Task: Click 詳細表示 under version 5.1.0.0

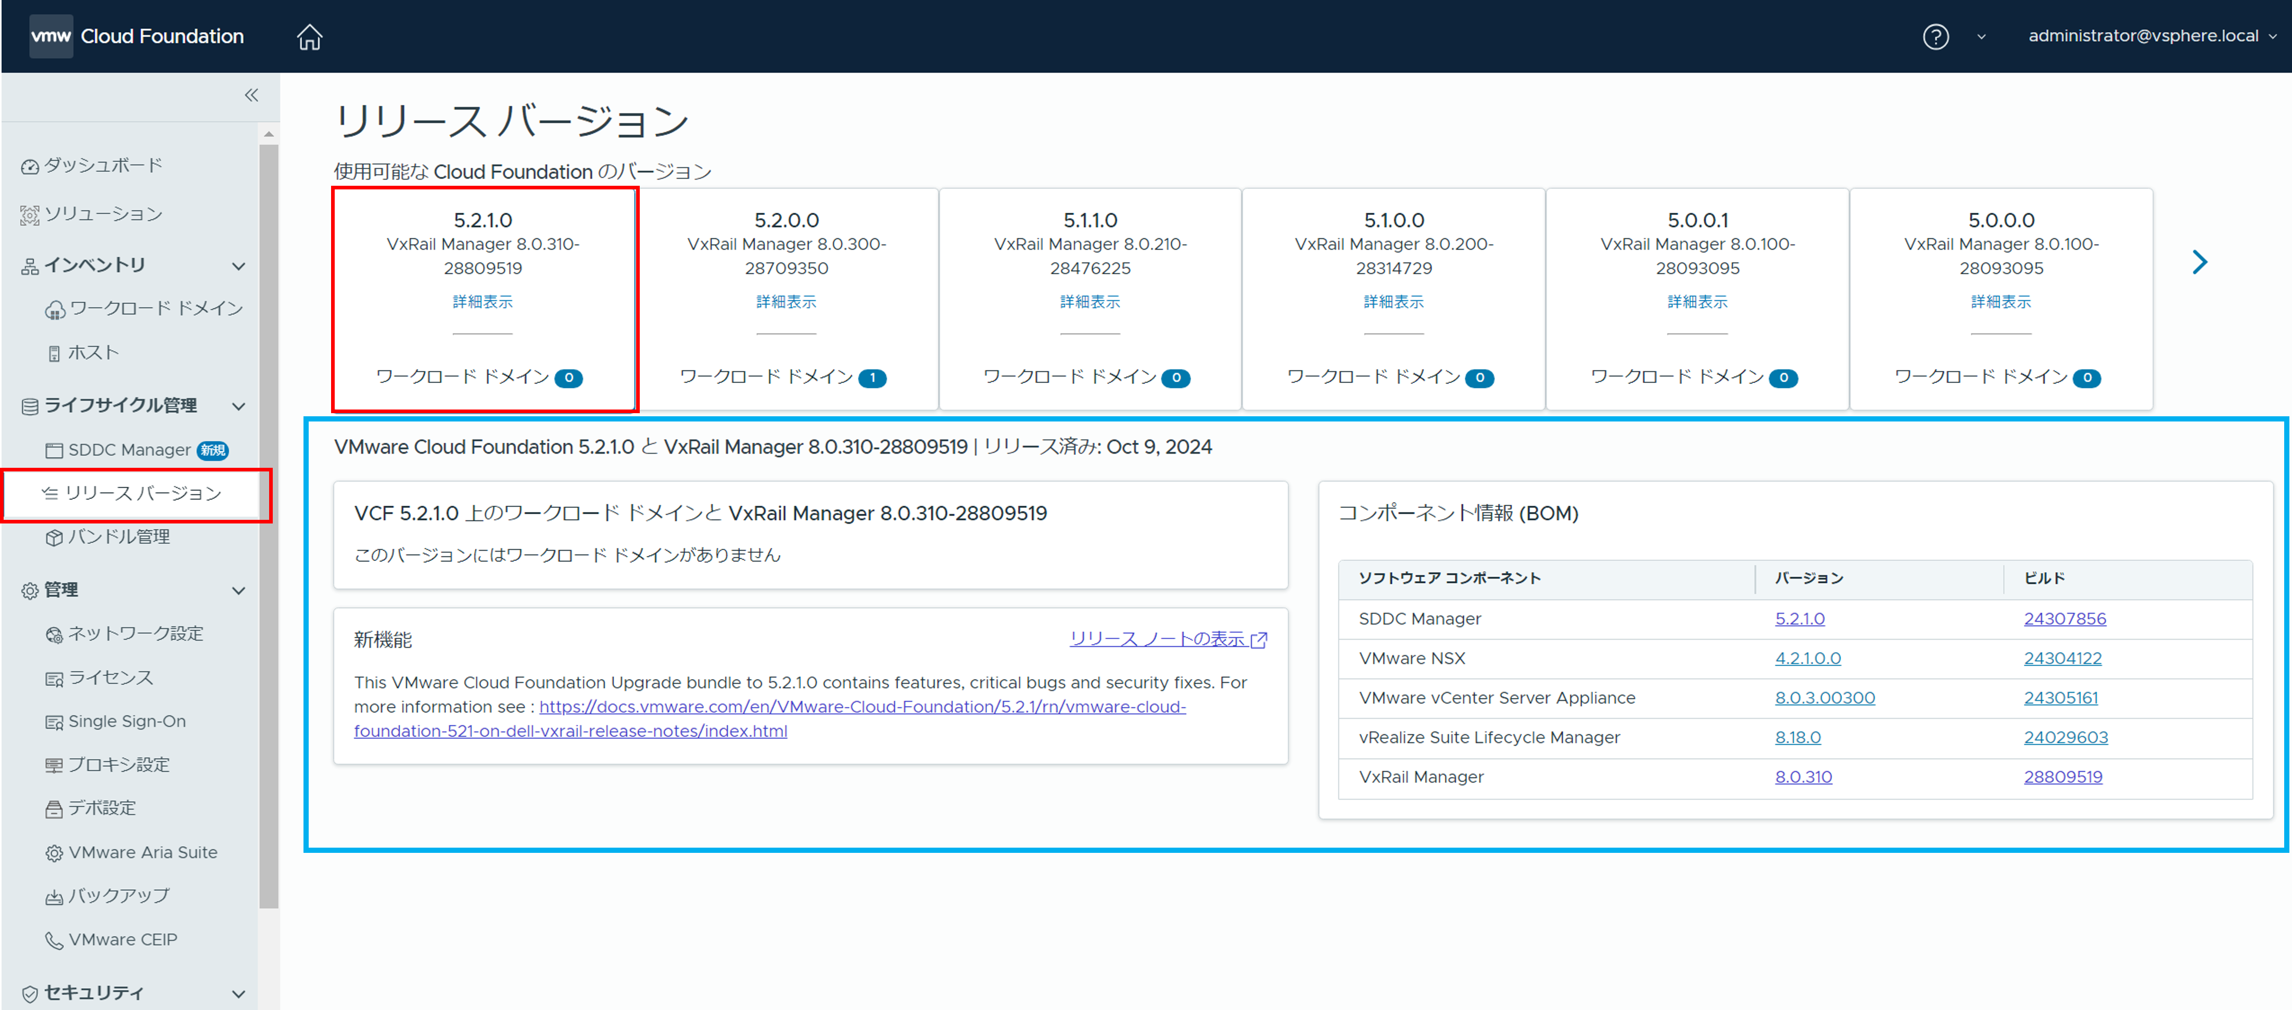Action: tap(1394, 302)
